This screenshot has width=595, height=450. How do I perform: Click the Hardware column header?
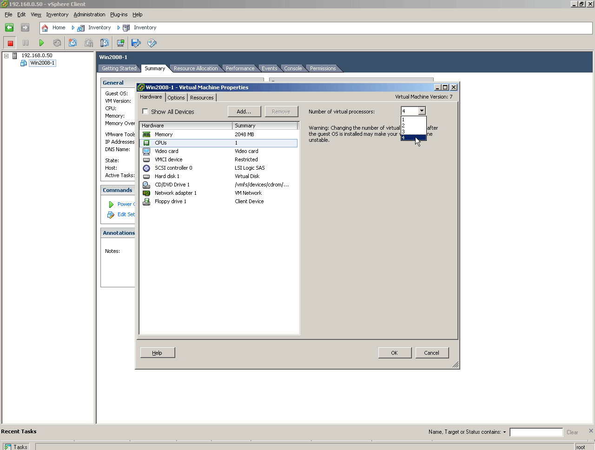(x=186, y=126)
